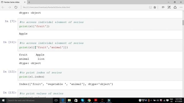Open the Action Center notifications

[x=167, y=100]
